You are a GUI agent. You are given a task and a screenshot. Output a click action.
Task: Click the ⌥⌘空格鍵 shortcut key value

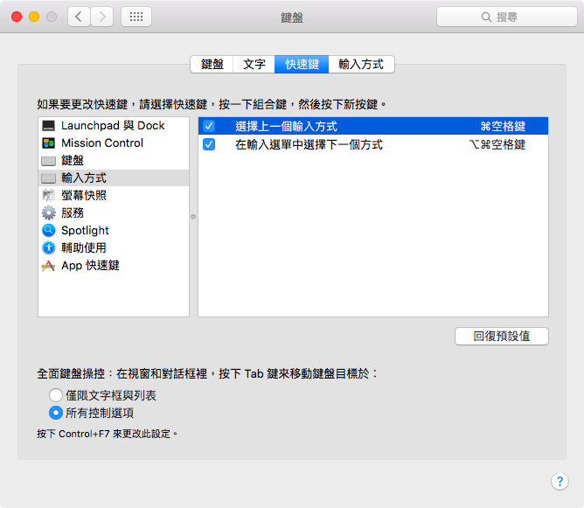coord(497,144)
